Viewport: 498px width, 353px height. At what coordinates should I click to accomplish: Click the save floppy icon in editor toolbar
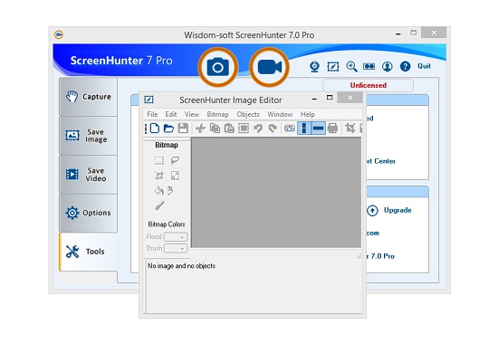pos(183,129)
